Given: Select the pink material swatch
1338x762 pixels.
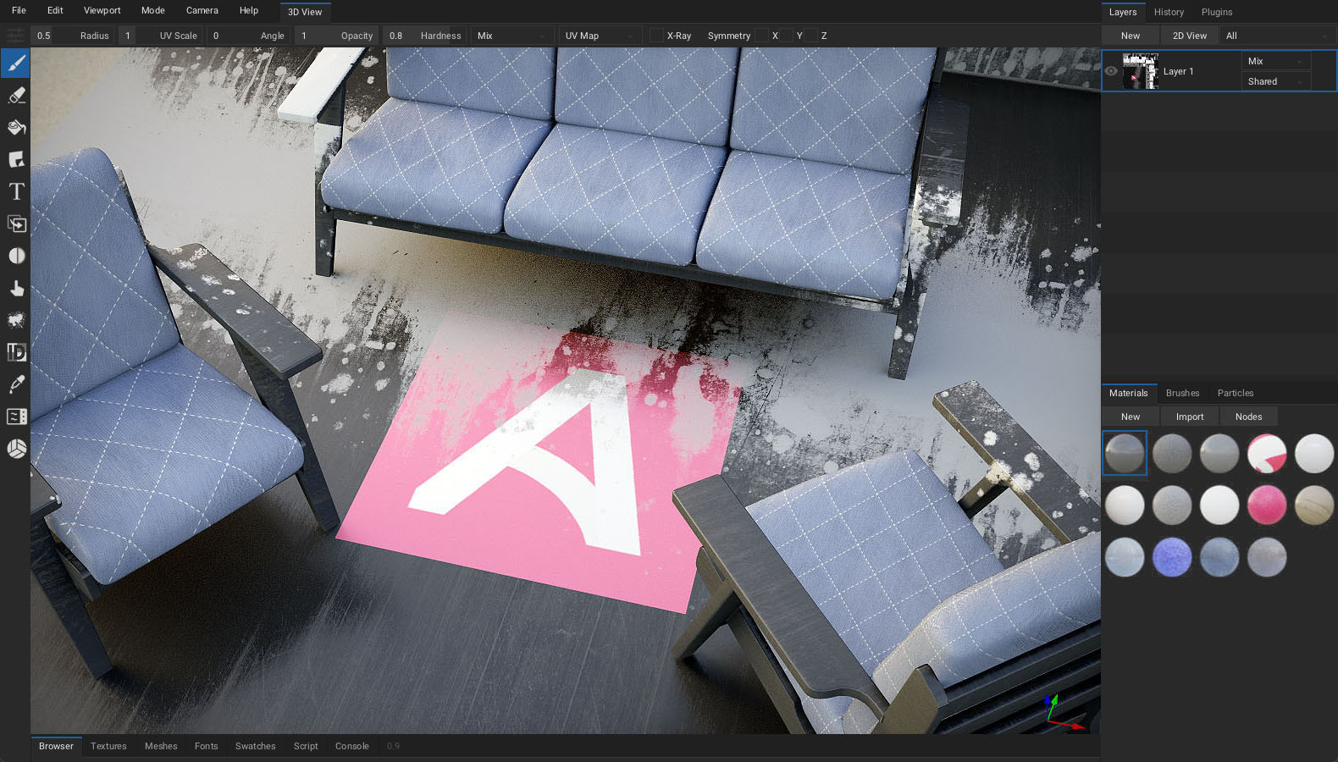Looking at the screenshot, I should tap(1267, 505).
